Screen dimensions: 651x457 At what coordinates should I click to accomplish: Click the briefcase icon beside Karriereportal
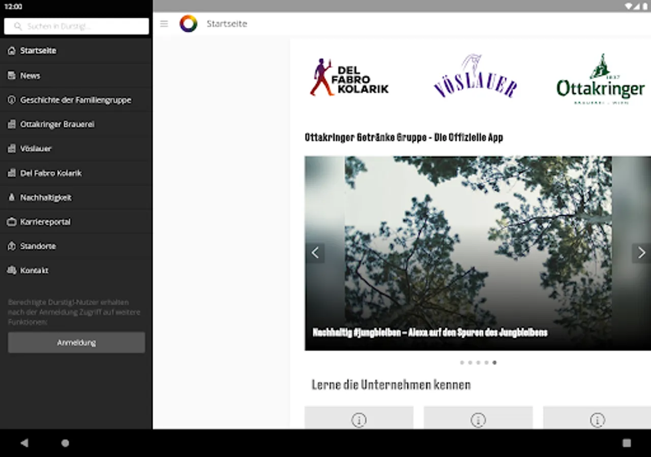click(12, 222)
